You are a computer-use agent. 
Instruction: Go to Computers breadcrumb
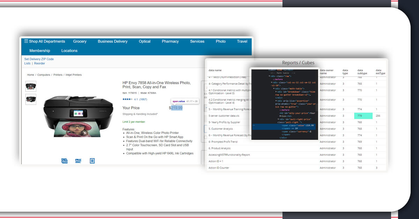tap(44, 75)
